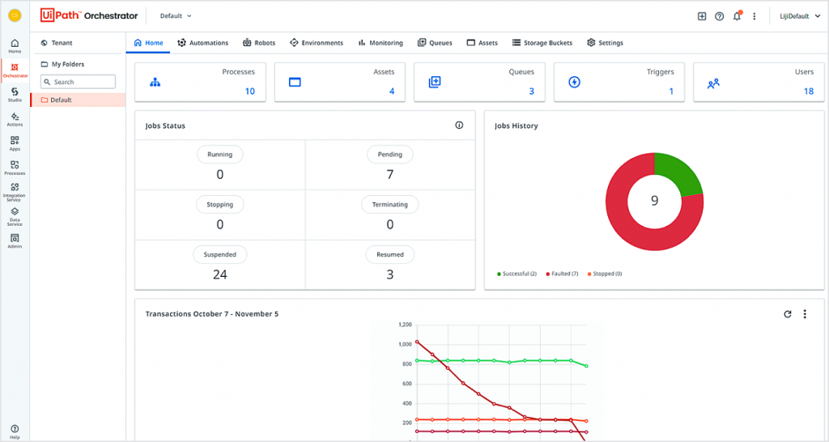Click the yellow user avatar circle
Screen dimensions: 829x442
pos(15,15)
